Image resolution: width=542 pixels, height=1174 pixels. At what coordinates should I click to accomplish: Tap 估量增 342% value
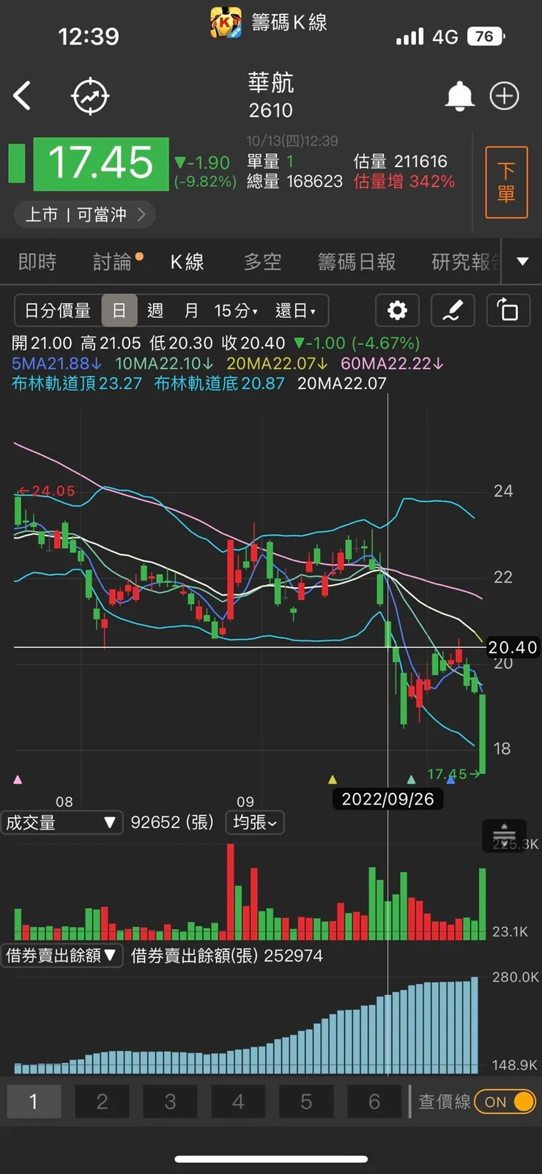coord(404,182)
